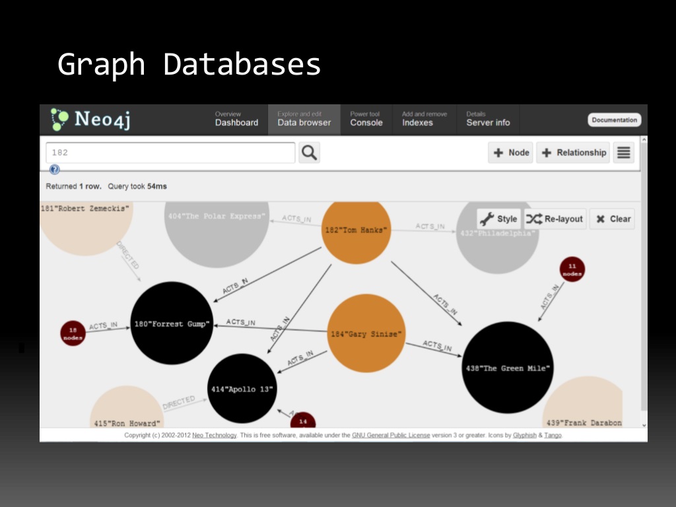Switch to the Dashboard tab
This screenshot has width=676, height=507.
[237, 119]
